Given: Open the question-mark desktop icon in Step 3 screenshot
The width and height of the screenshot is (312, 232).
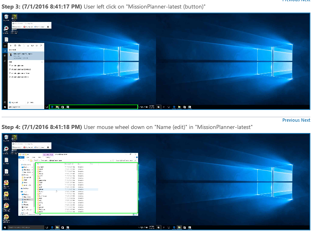Looking at the screenshot, I should [14, 17].
